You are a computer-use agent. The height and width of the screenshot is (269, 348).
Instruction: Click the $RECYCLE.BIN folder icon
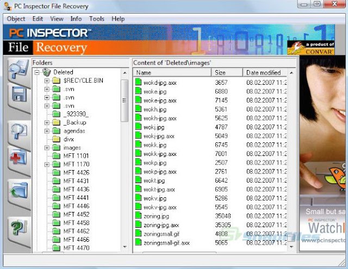tap(57, 80)
